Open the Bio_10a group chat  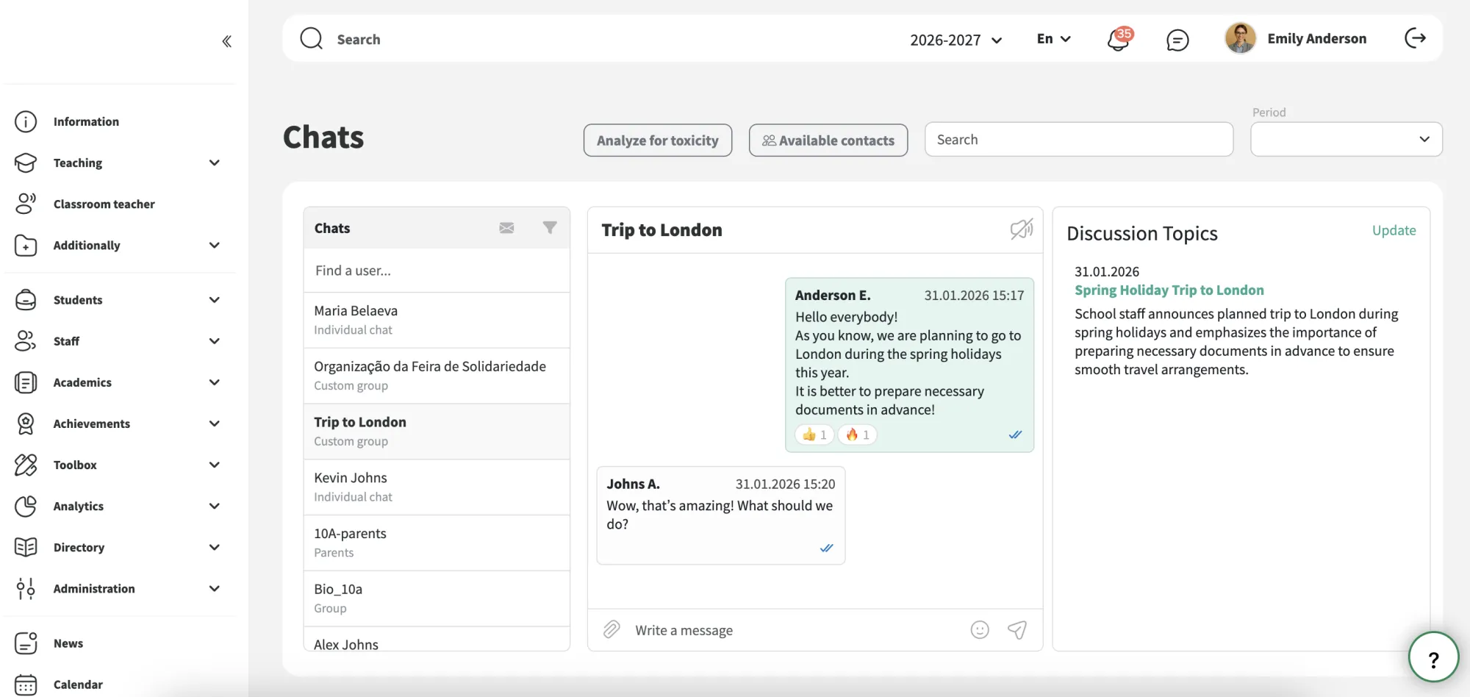pos(437,598)
